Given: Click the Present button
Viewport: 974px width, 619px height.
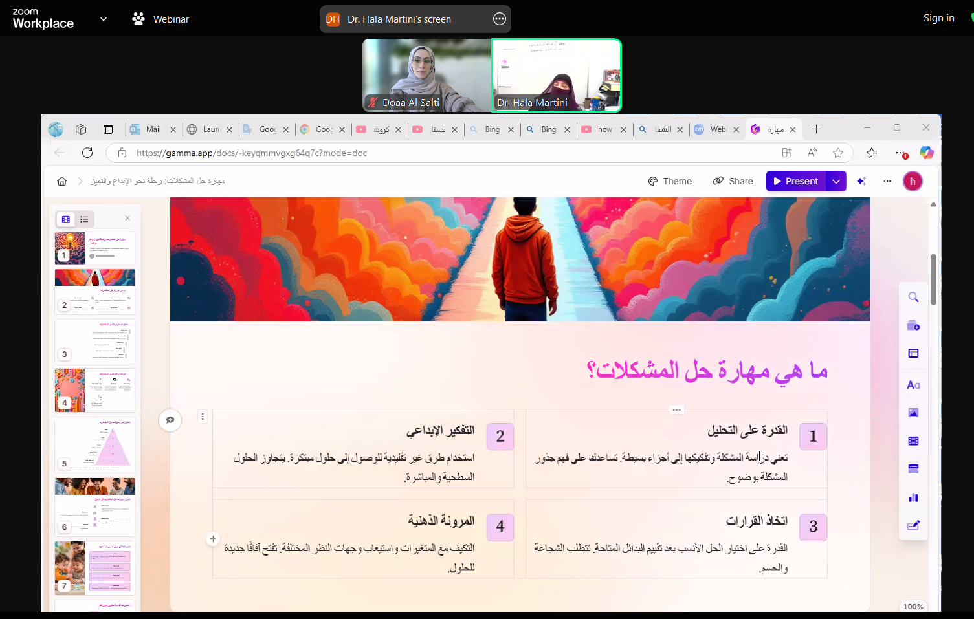Looking at the screenshot, I should (796, 182).
